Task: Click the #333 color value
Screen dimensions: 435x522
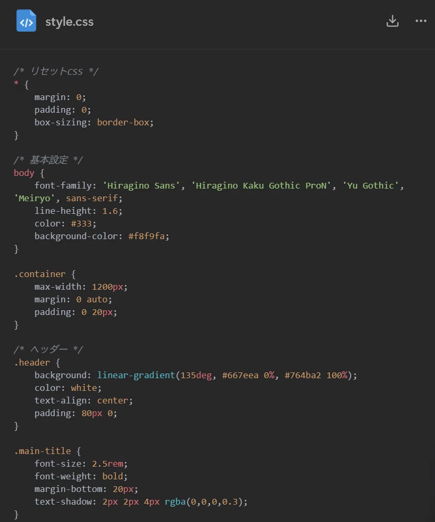Action: [x=81, y=224]
